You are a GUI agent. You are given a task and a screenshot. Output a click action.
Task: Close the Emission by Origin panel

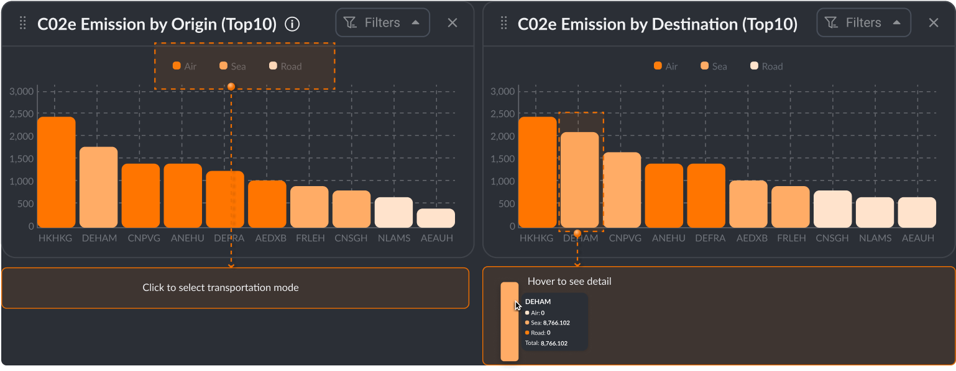(x=453, y=23)
